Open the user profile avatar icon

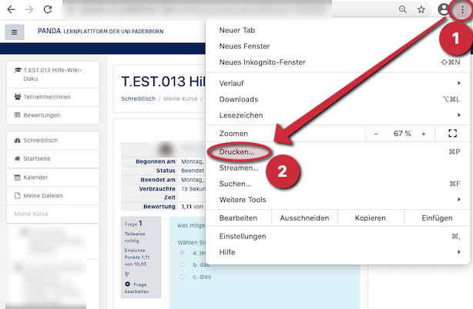tap(443, 10)
